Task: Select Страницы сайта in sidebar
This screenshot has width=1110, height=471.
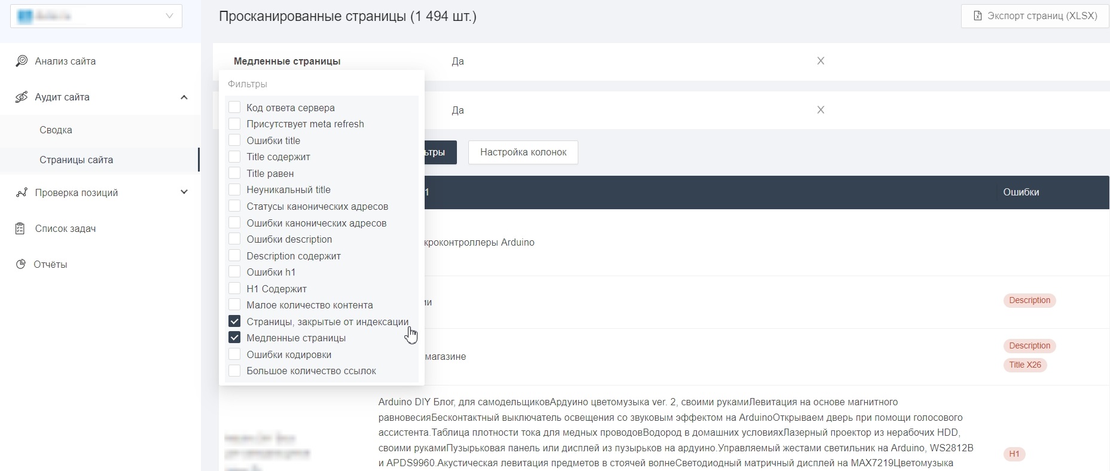Action: click(76, 160)
